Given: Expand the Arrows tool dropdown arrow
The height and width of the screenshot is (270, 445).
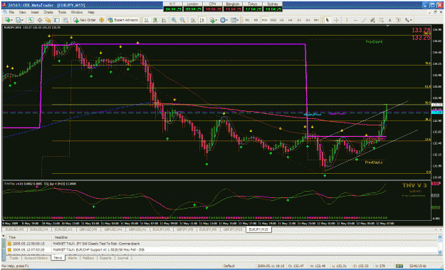Looking at the screenshot, I should coord(411,20).
